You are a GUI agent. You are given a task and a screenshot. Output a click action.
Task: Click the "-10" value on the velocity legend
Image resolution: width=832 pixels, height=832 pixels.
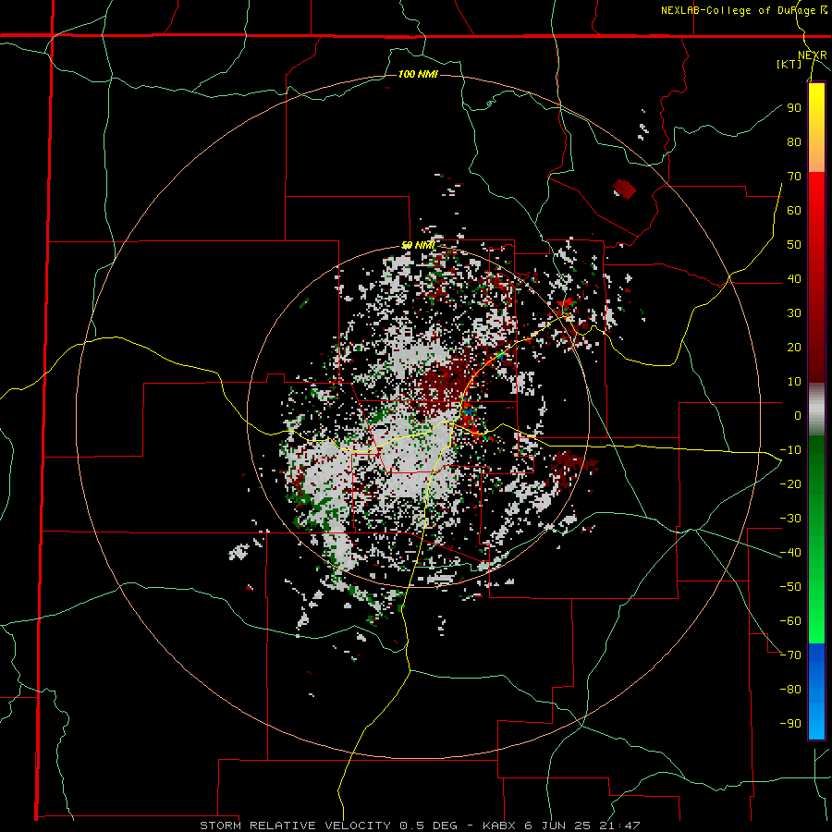click(x=790, y=450)
